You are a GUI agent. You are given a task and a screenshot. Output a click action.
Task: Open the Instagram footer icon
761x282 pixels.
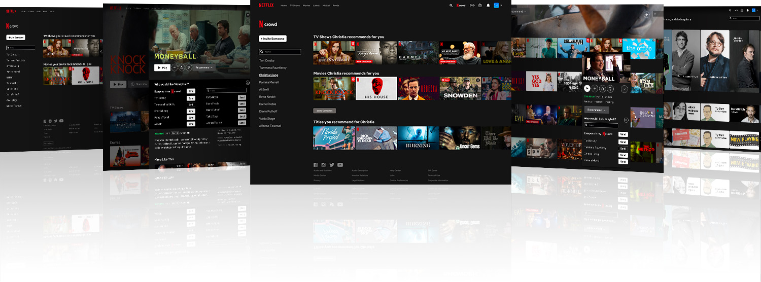(324, 165)
